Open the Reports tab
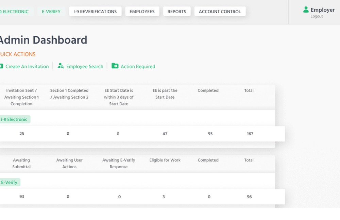The width and height of the screenshot is (340, 220). pos(177,12)
